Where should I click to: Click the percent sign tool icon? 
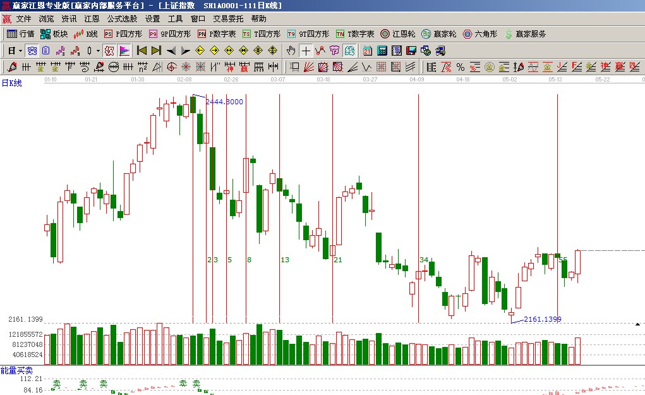click(x=460, y=66)
